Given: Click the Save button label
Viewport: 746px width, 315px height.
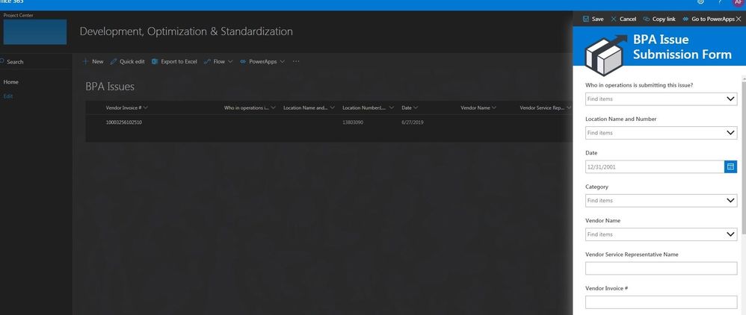Looking at the screenshot, I should point(597,19).
